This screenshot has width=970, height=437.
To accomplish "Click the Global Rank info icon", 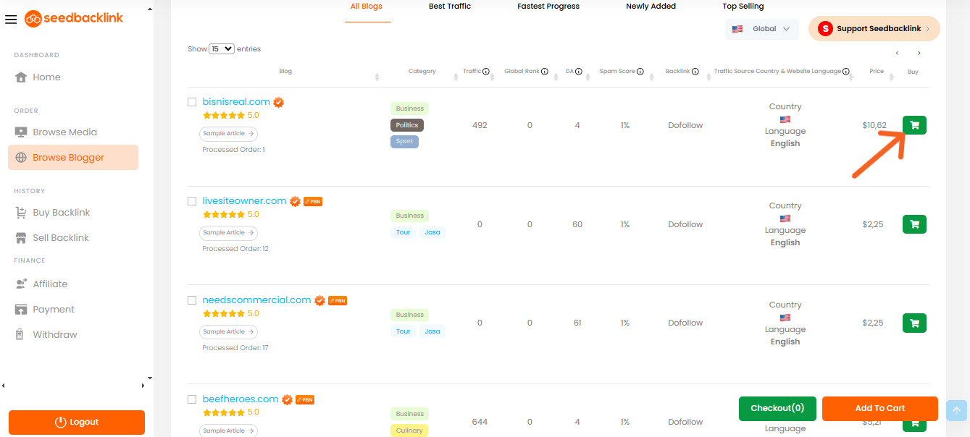I will click(544, 72).
